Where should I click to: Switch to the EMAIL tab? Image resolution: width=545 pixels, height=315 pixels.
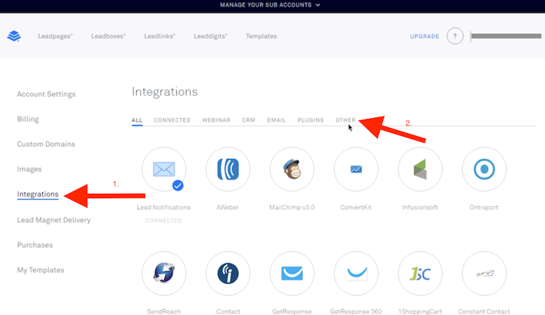tap(277, 121)
